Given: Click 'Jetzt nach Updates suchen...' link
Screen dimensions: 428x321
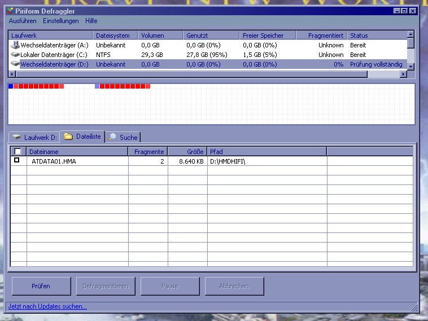Looking at the screenshot, I should click(47, 306).
